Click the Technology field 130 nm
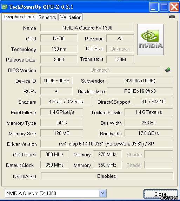This screenshot has height=201, width=180. click(x=59, y=49)
